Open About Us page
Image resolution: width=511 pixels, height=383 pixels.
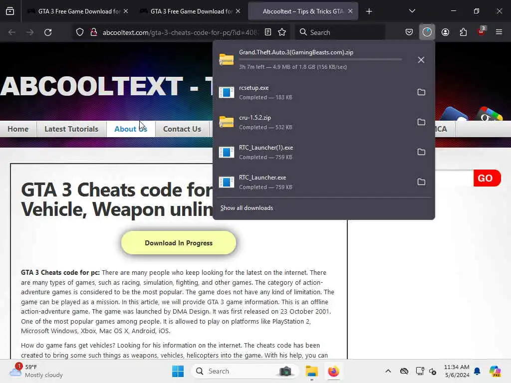[131, 129]
